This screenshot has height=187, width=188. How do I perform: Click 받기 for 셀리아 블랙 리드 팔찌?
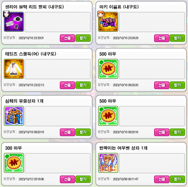point(83,38)
